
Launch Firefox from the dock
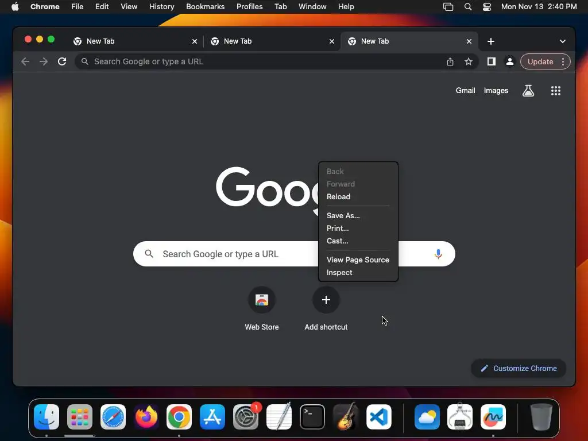click(146, 417)
